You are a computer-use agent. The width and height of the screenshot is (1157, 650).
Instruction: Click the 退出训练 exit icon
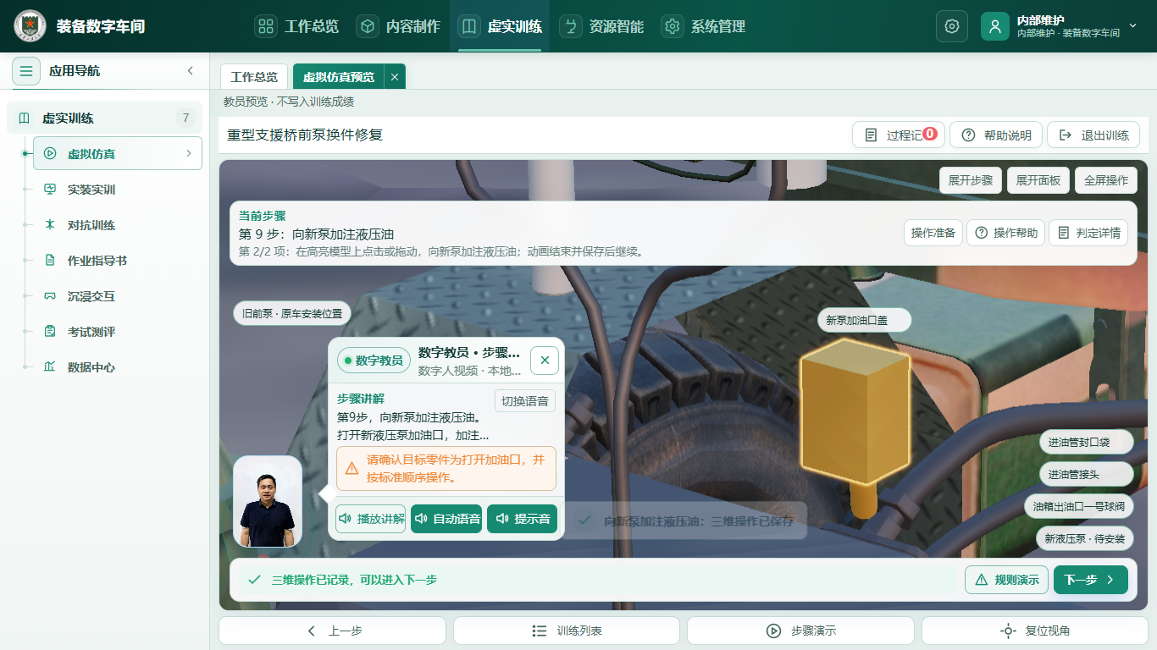1066,135
